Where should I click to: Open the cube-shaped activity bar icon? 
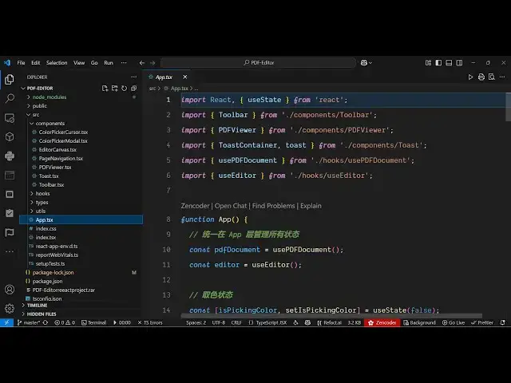pyautogui.click(x=10, y=136)
